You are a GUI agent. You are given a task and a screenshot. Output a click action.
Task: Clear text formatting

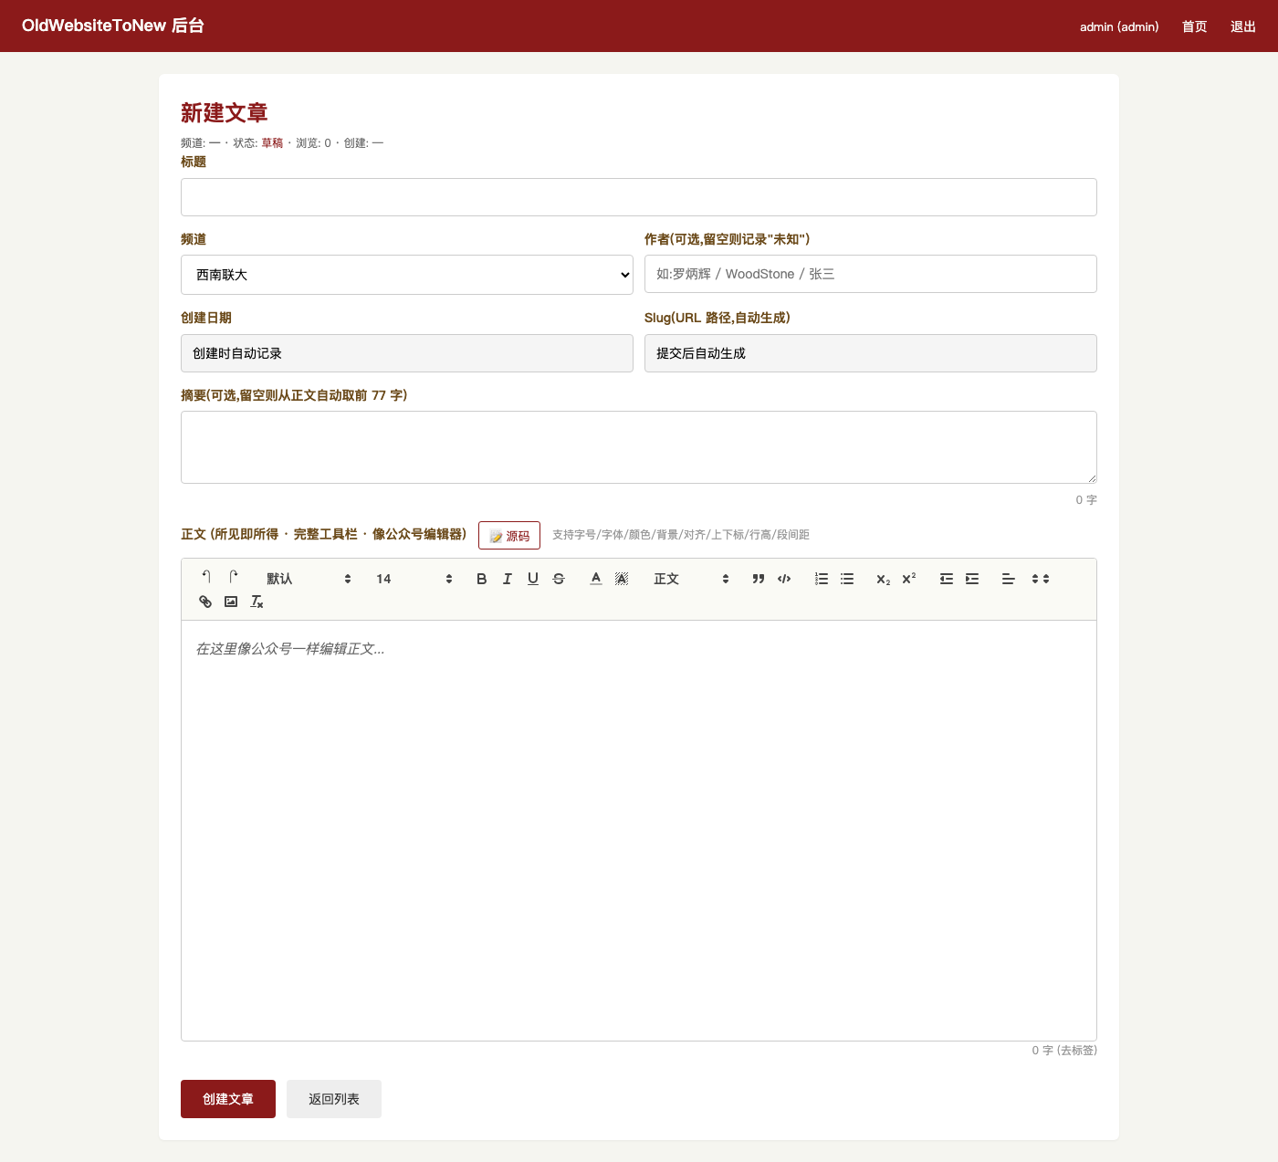click(x=257, y=602)
